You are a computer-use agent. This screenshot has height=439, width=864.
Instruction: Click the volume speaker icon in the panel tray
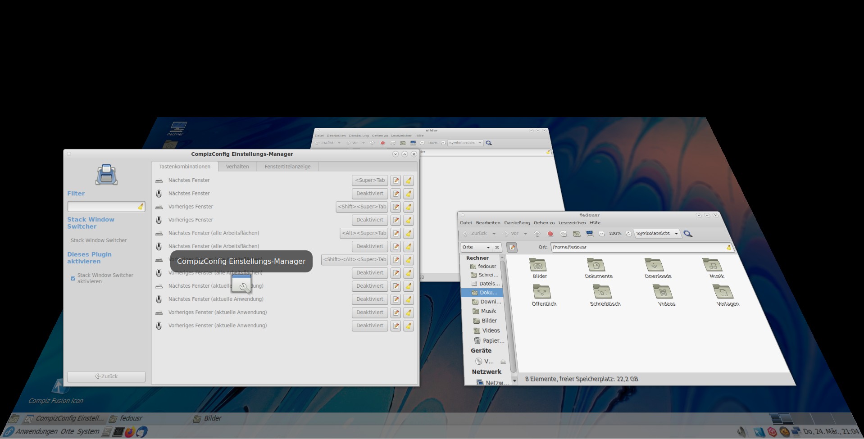coord(742,432)
